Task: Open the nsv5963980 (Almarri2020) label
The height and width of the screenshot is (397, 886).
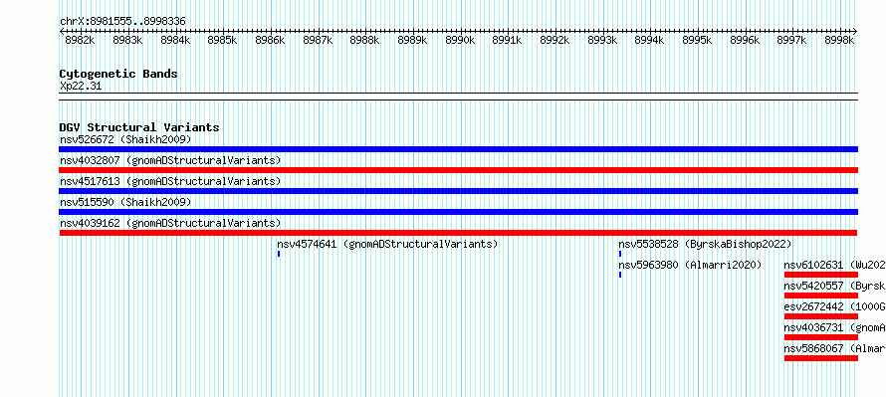Action: point(690,265)
